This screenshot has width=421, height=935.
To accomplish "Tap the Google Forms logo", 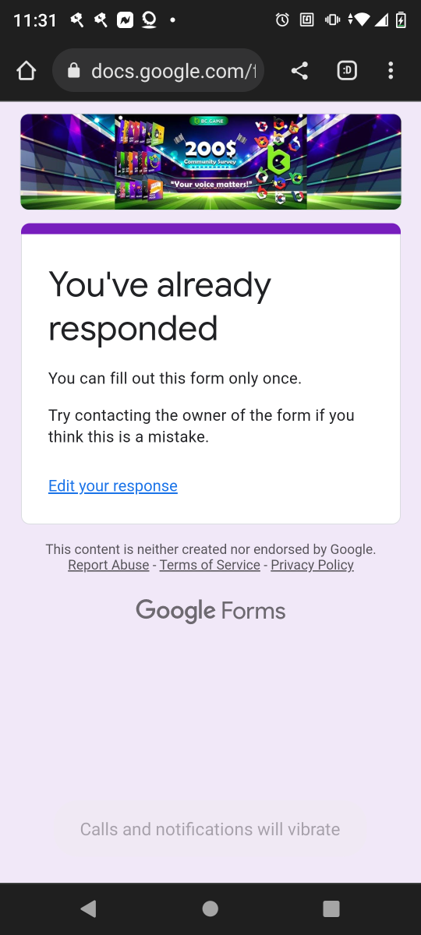I will pos(210,611).
